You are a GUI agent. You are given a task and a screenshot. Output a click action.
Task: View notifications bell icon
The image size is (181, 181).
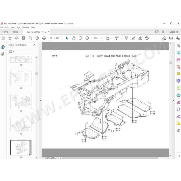[163, 32]
